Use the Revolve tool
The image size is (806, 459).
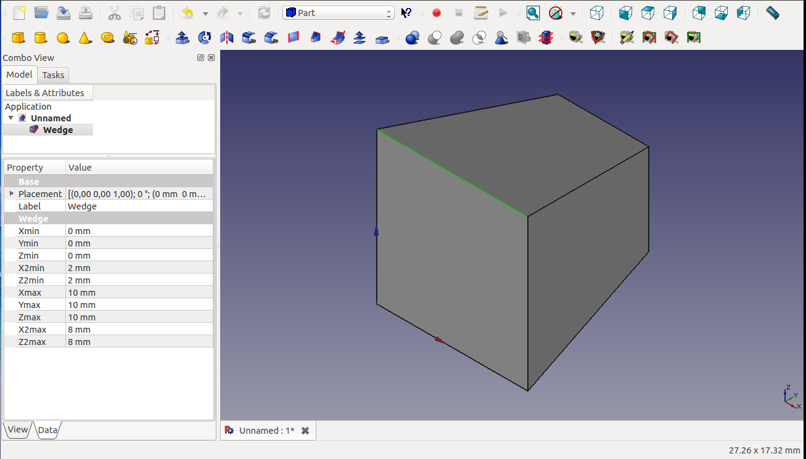[205, 38]
